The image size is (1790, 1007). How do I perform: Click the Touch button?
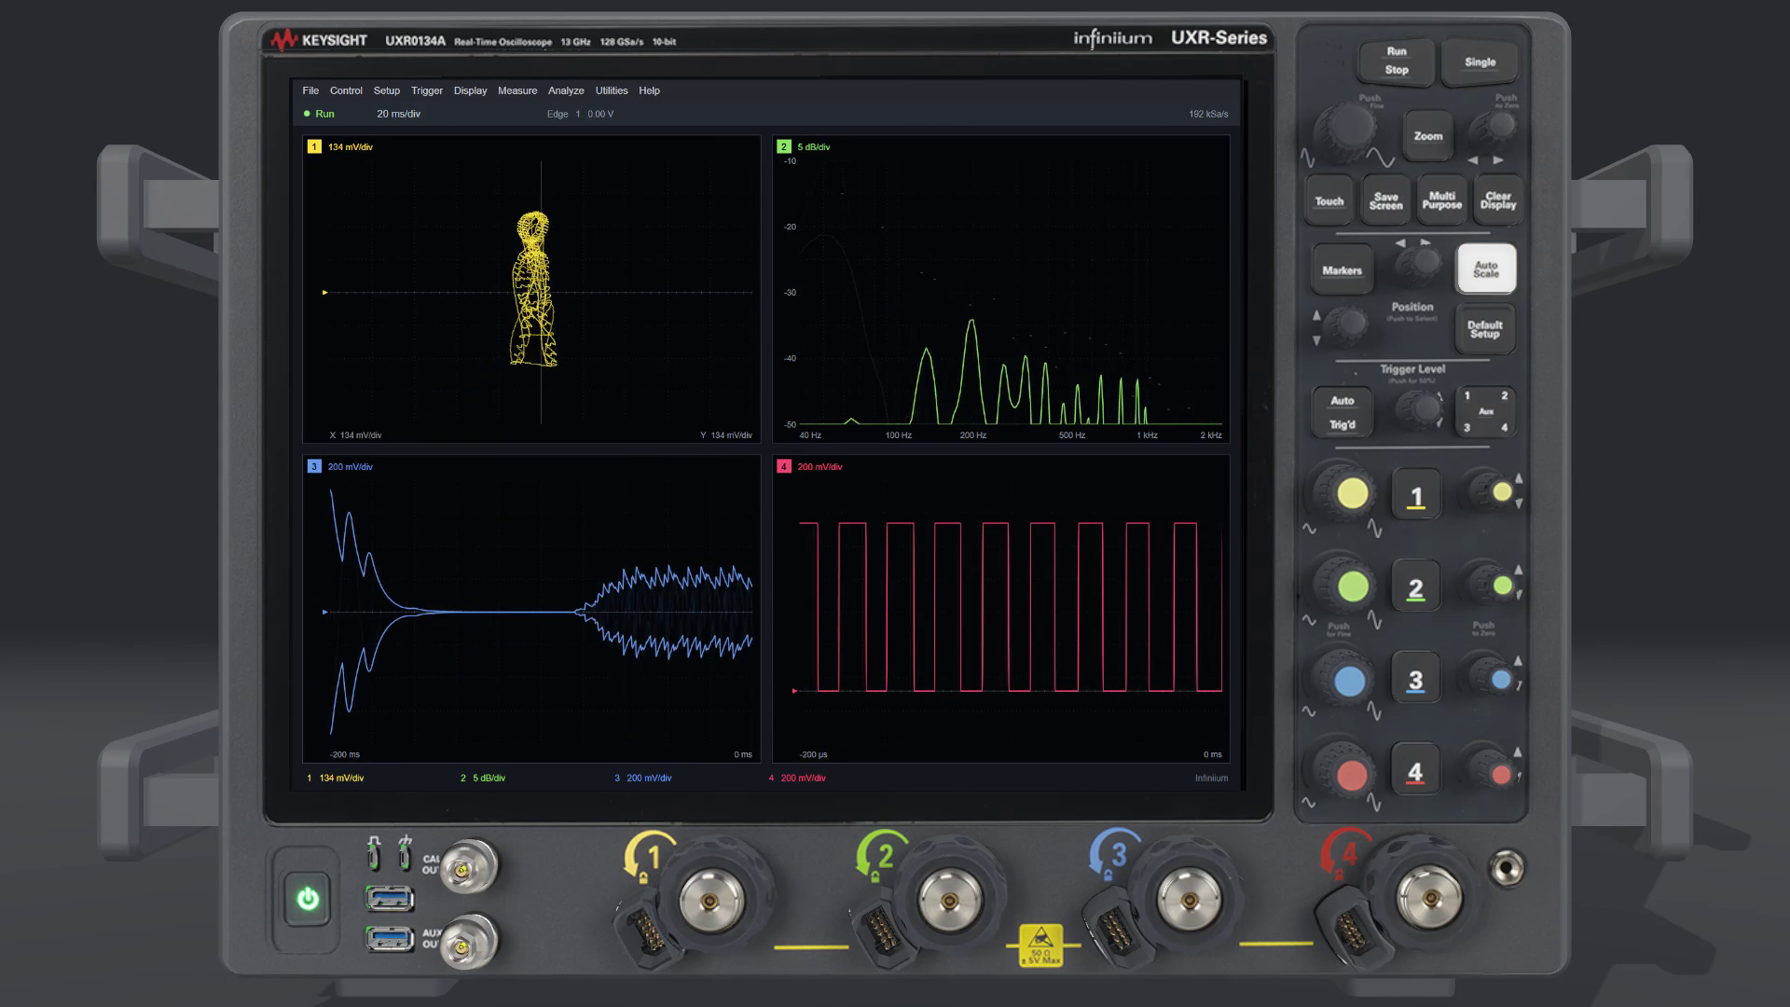(1329, 201)
